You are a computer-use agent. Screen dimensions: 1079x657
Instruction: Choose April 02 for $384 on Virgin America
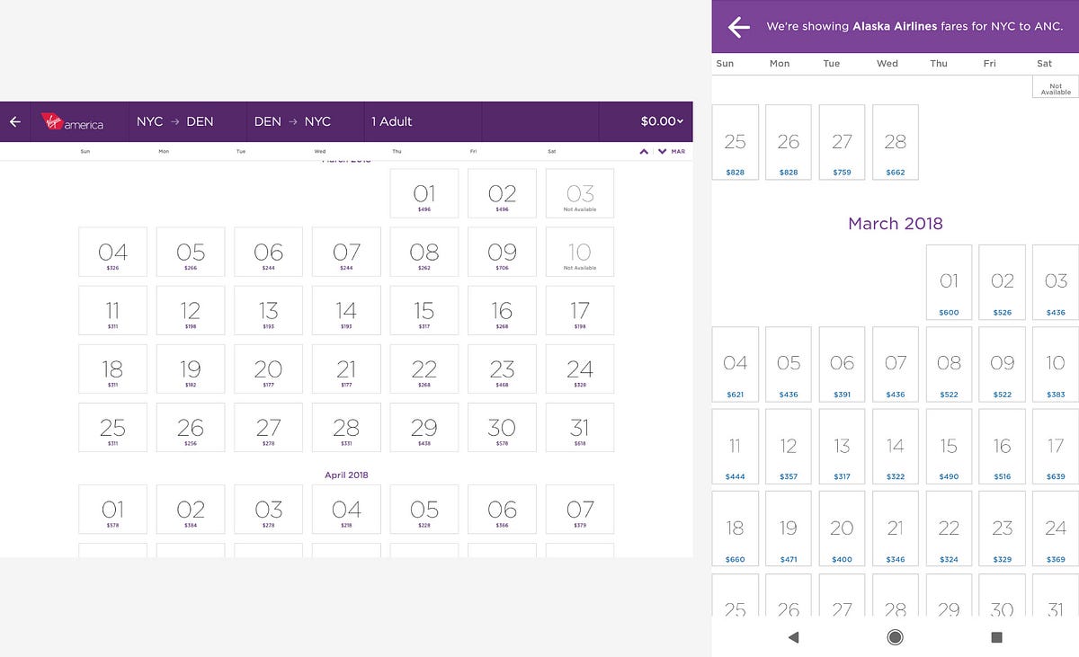click(x=191, y=510)
